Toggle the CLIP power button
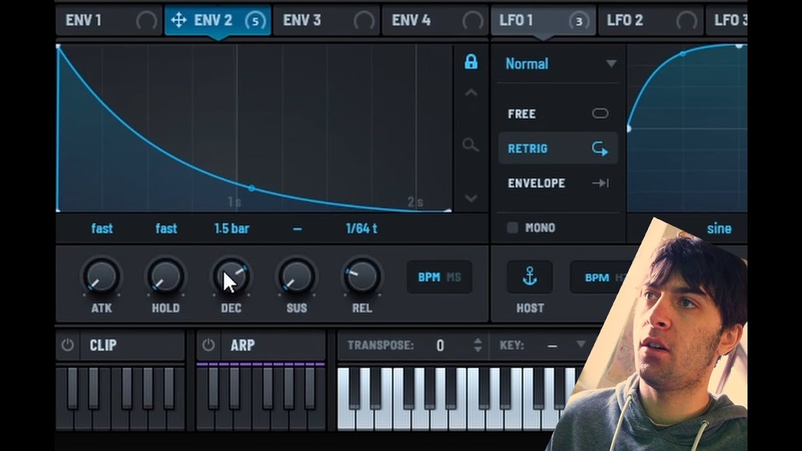Viewport: 802px width, 451px height. point(67,345)
